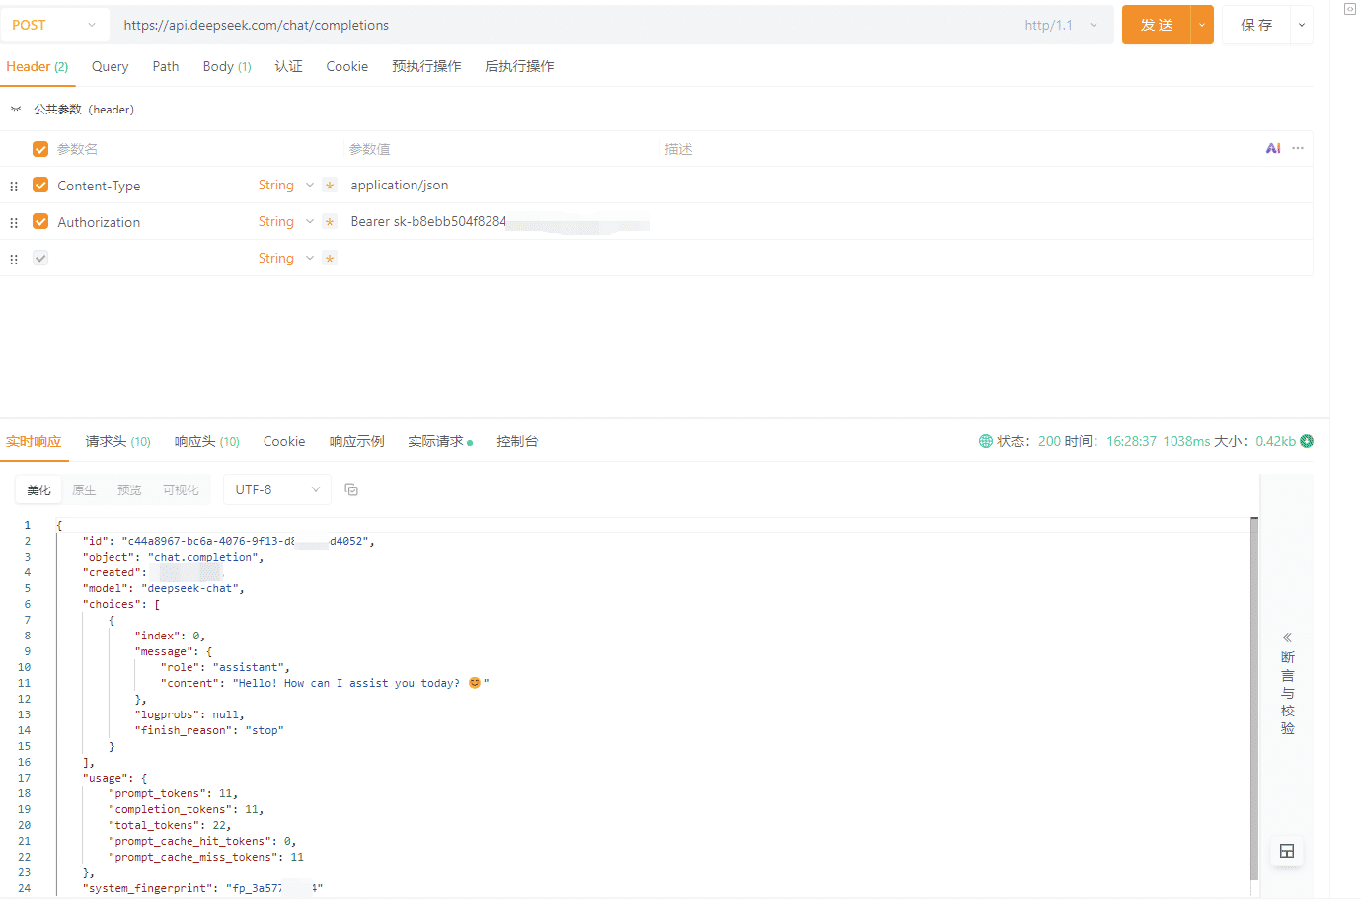Click the 发送 send button
Viewport: 1361px width, 901px height.
[x=1156, y=25]
